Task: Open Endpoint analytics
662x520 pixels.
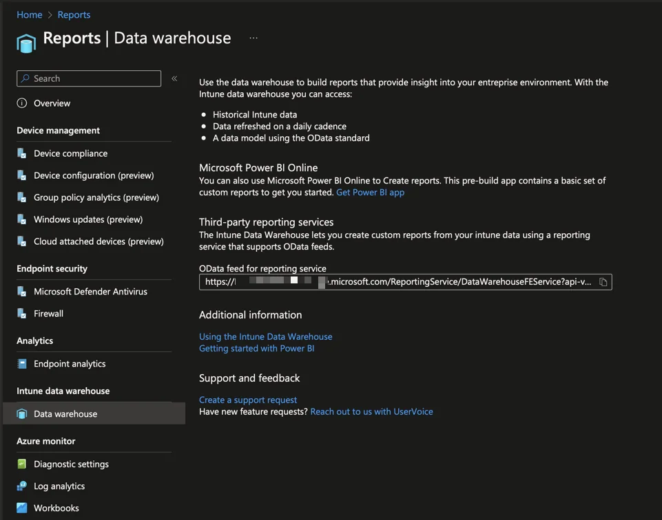Action: pos(70,364)
